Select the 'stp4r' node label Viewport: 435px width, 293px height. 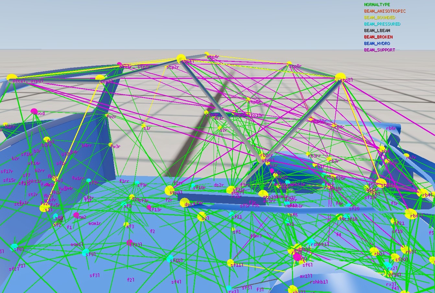click(x=213, y=57)
